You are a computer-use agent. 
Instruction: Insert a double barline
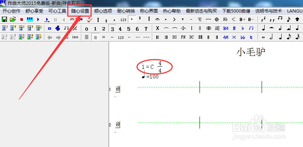pyautogui.click(x=200, y=28)
